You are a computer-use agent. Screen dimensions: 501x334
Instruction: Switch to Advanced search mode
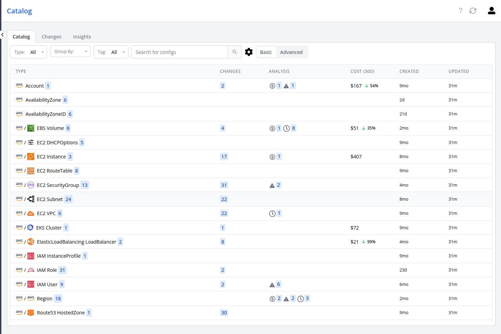[291, 52]
